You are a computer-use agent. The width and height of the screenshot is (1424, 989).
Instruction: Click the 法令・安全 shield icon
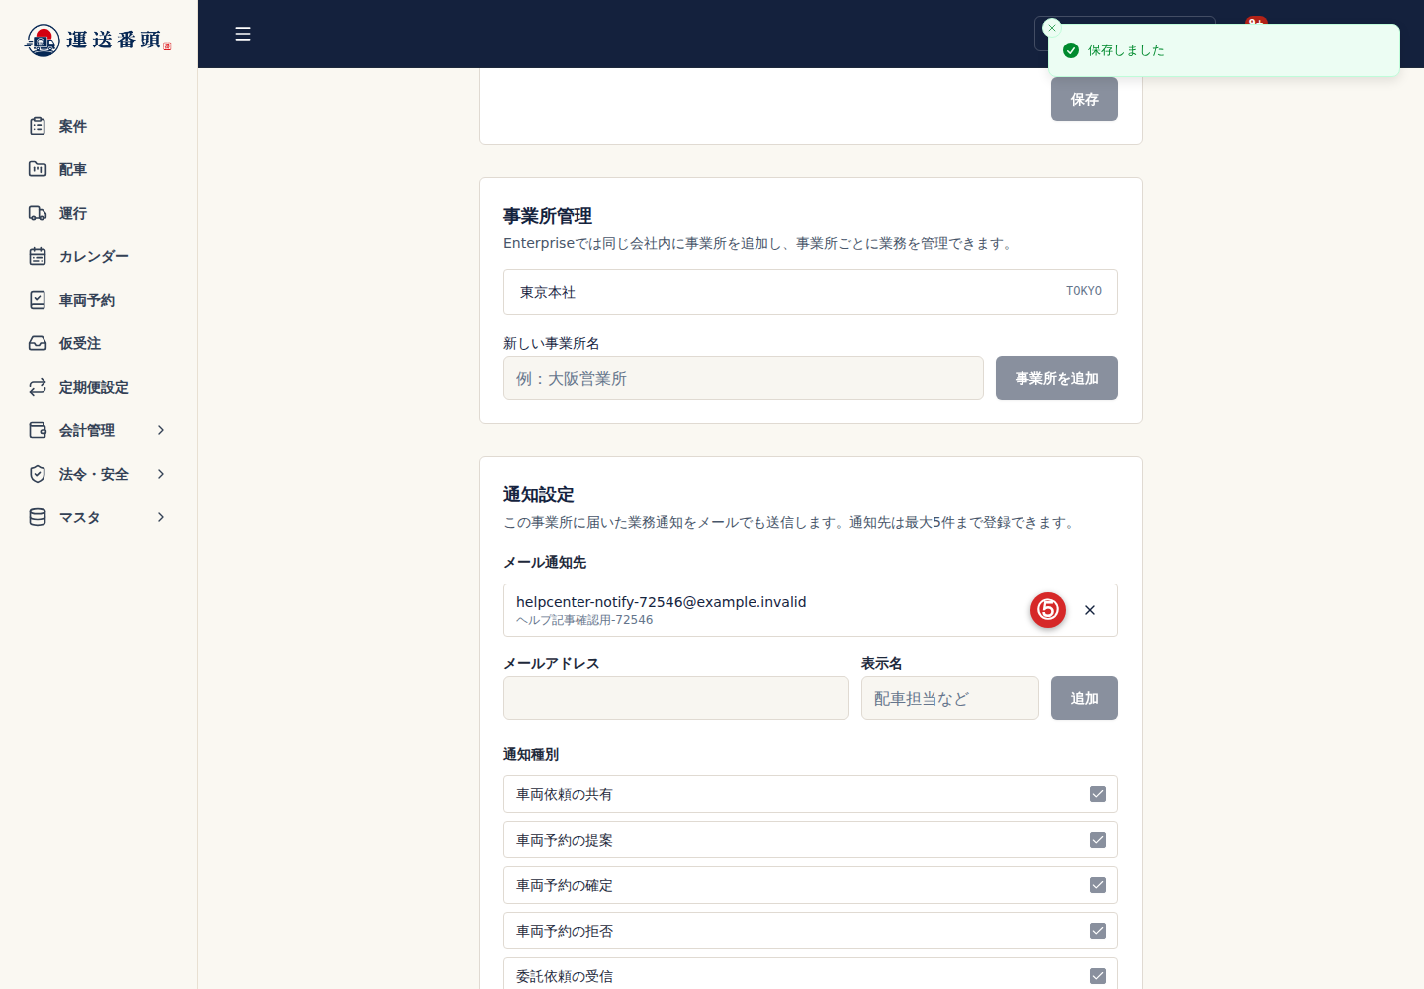pyautogui.click(x=38, y=474)
